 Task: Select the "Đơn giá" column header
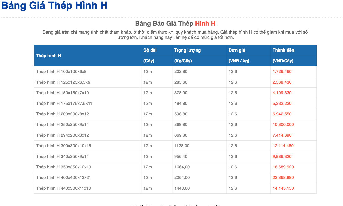pyautogui.click(x=248, y=50)
